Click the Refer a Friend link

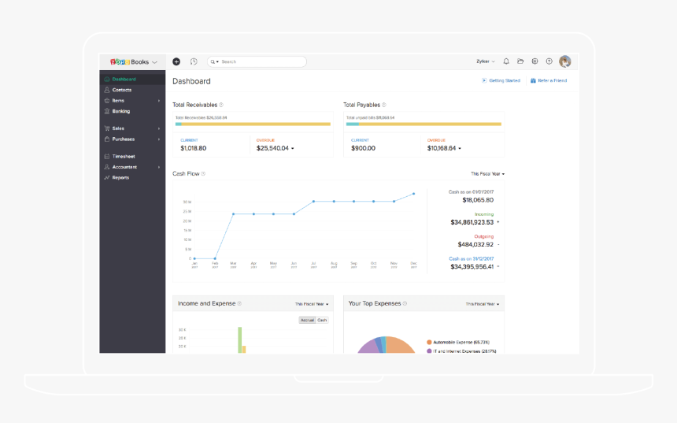pyautogui.click(x=552, y=80)
